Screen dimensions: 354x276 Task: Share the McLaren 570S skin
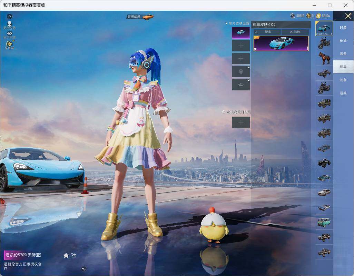tap(73, 255)
